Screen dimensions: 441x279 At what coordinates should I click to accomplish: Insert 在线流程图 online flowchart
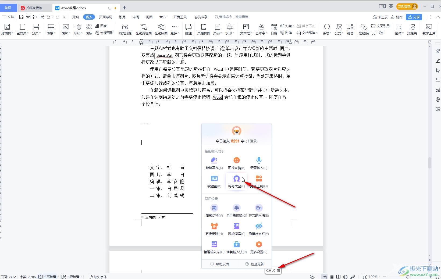pos(144,29)
